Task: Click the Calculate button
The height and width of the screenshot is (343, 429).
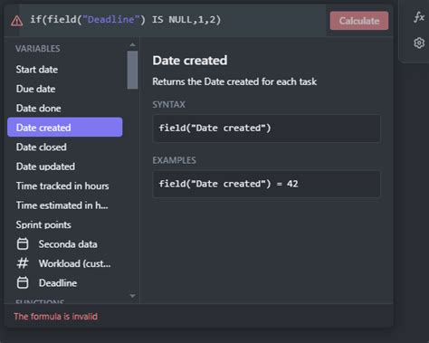Action: [x=359, y=21]
